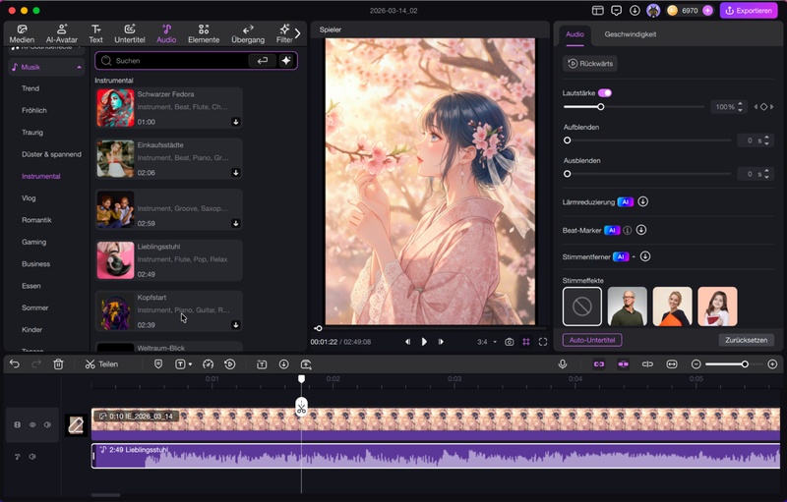Image resolution: width=787 pixels, height=502 pixels.
Task: Take a snapshot with the camera icon
Action: point(509,342)
